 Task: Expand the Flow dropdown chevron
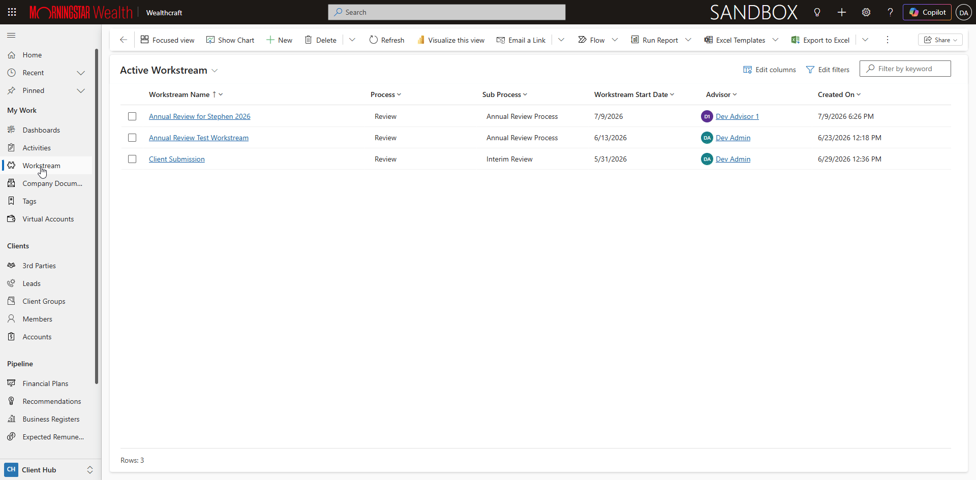tap(615, 40)
